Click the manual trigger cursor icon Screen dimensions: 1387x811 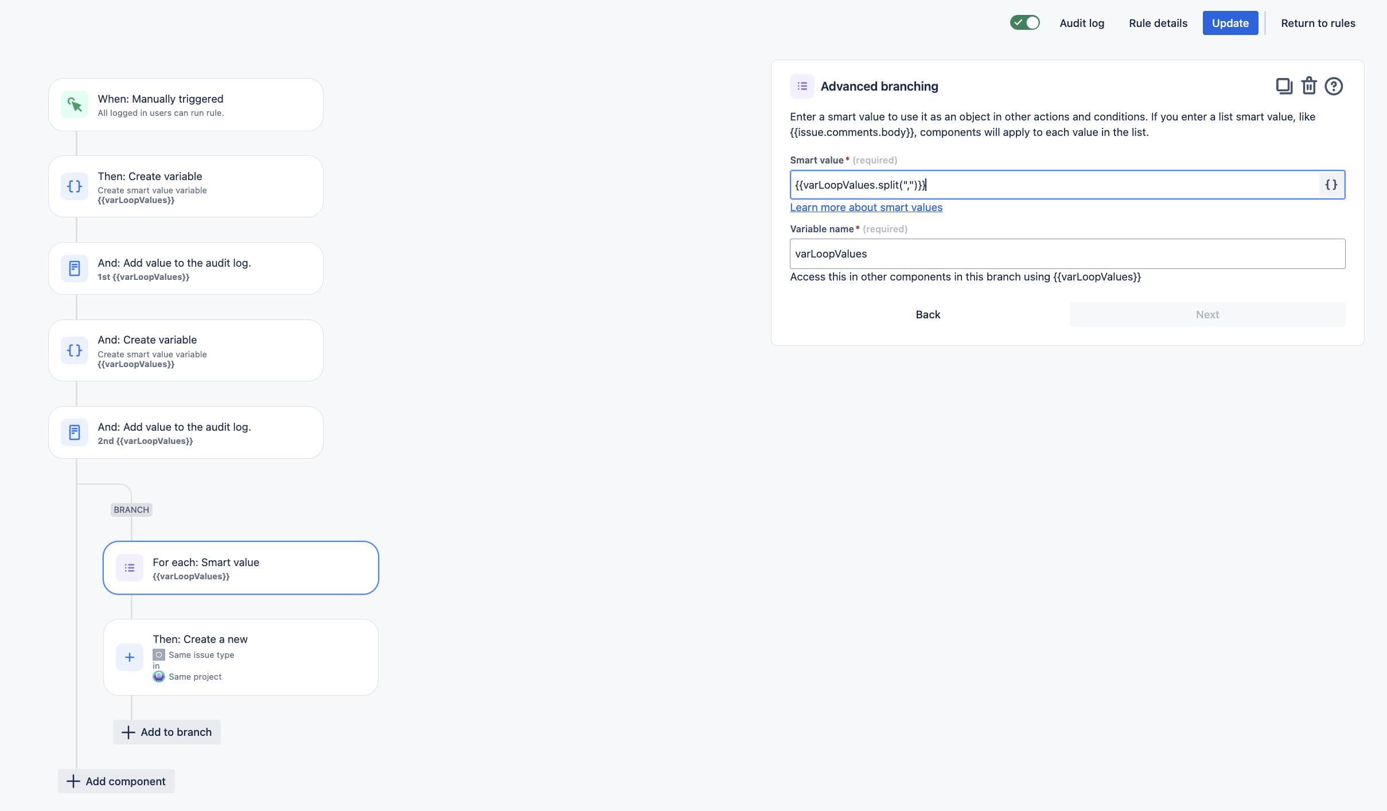click(75, 105)
